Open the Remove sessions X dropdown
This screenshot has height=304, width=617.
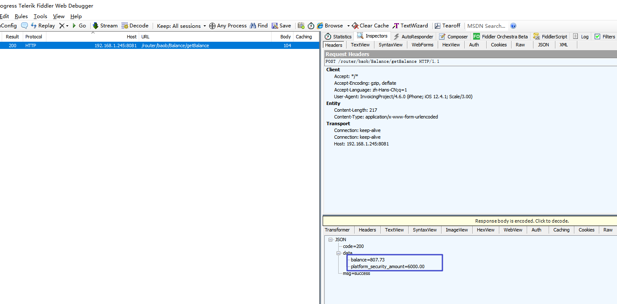click(x=64, y=26)
